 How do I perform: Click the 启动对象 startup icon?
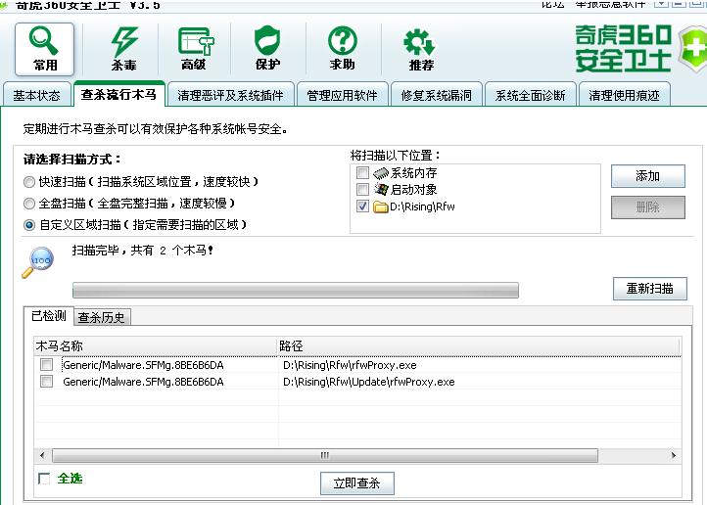(x=381, y=189)
